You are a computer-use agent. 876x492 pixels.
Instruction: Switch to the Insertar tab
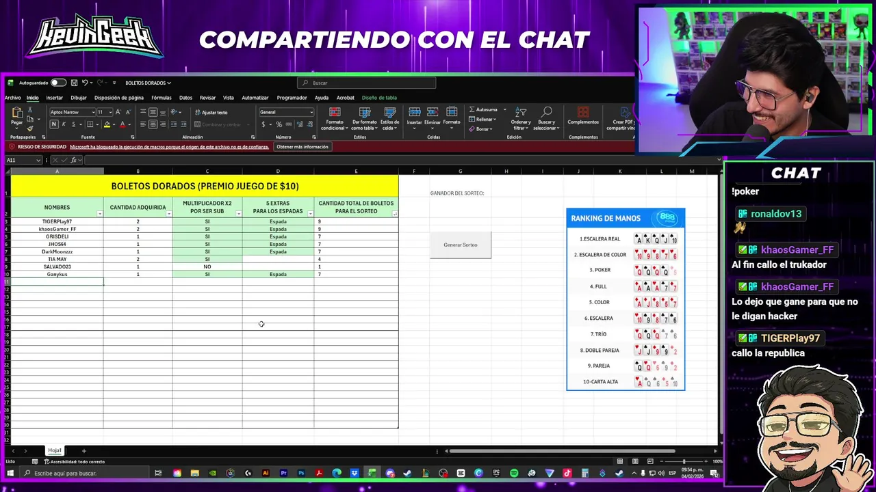[x=54, y=98]
